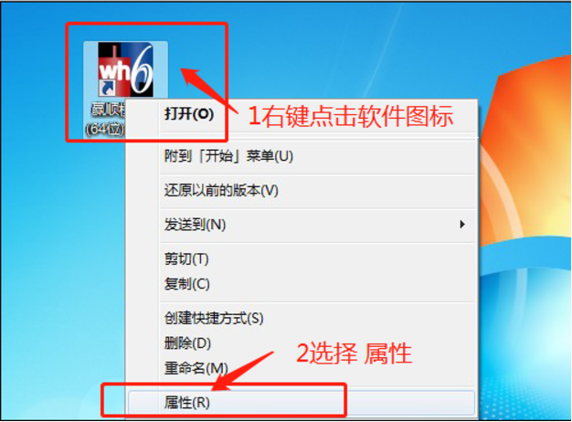Select 重命名(M) to rename the shortcut
Viewport: 572px width, 422px height.
196,368
